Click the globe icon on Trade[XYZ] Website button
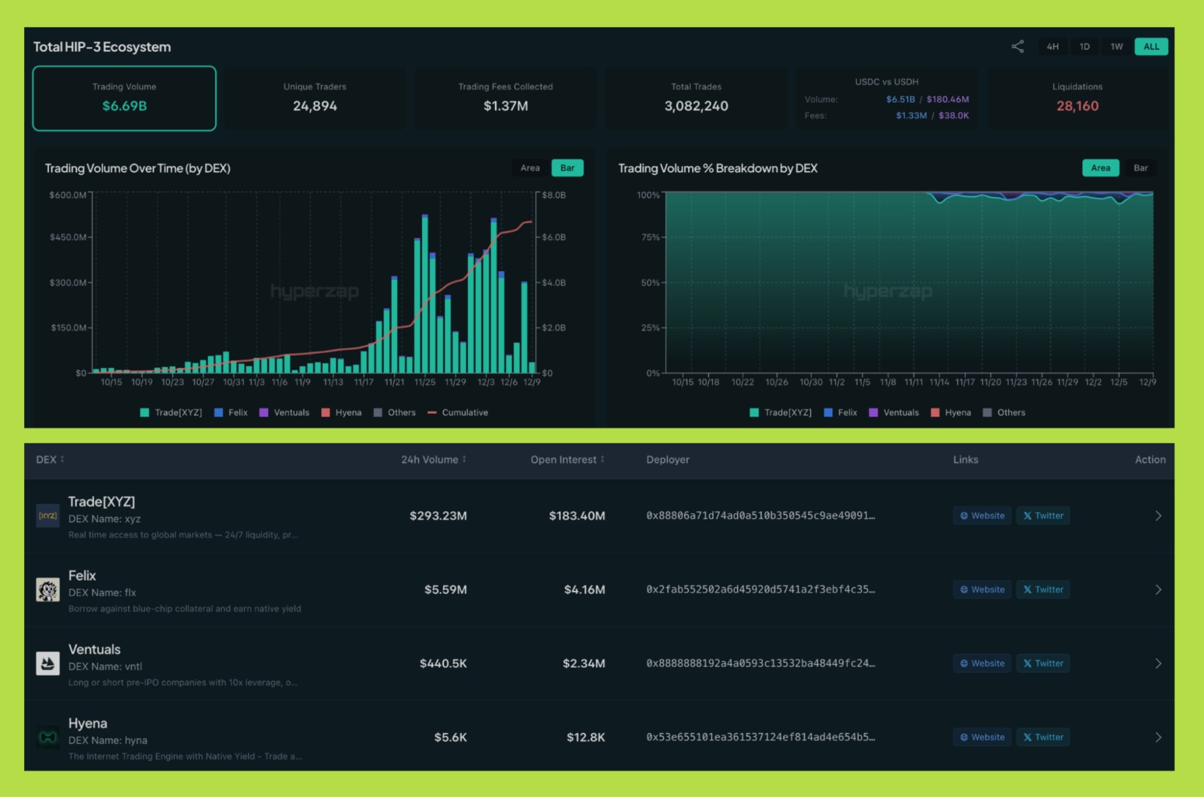Screen dimensions: 1204x797 pos(964,516)
